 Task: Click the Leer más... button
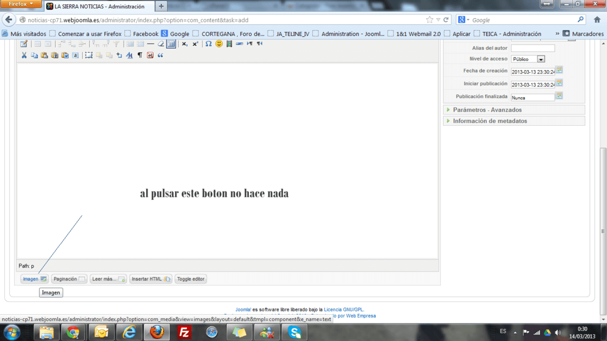pos(108,279)
